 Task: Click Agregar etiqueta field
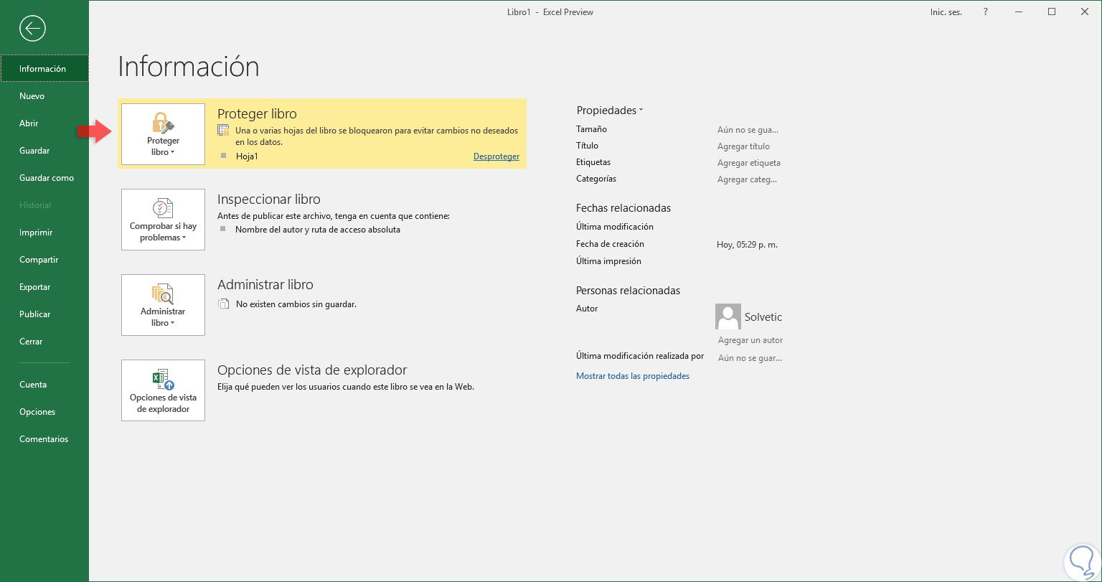click(749, 163)
